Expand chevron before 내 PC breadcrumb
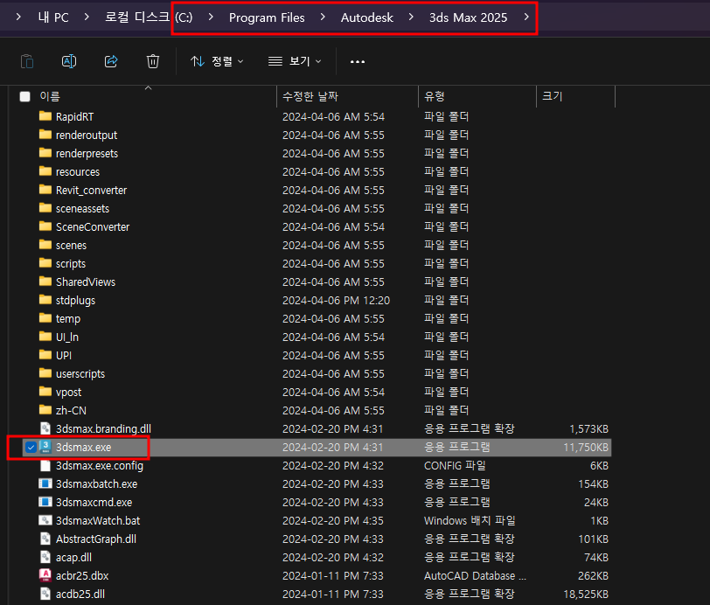The image size is (710, 605). click(18, 17)
